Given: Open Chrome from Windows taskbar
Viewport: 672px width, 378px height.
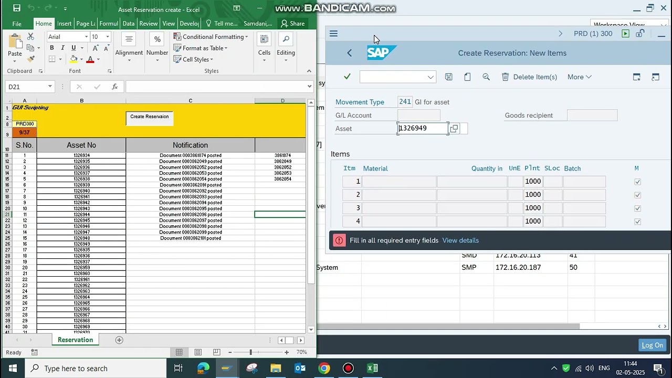Looking at the screenshot, I should pos(324,368).
